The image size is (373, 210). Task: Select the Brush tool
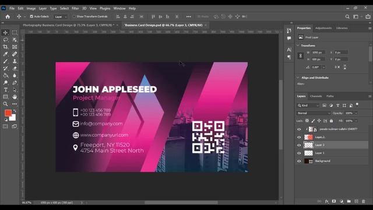click(5, 61)
